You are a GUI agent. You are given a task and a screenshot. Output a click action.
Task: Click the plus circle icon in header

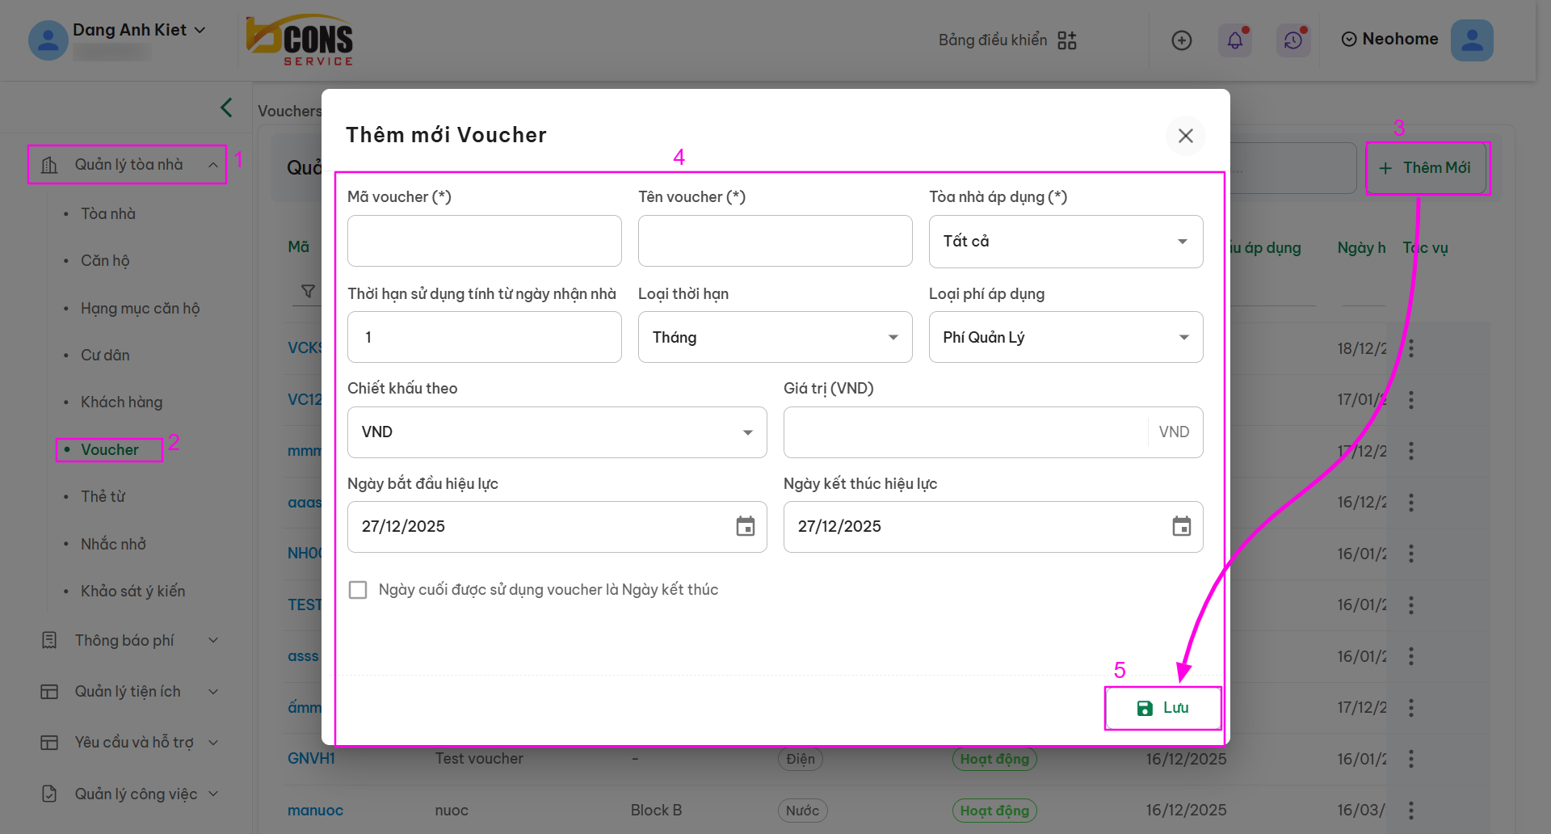pos(1181,40)
